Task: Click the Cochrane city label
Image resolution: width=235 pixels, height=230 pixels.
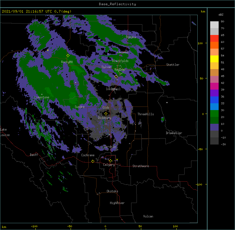Action: pos(88,155)
